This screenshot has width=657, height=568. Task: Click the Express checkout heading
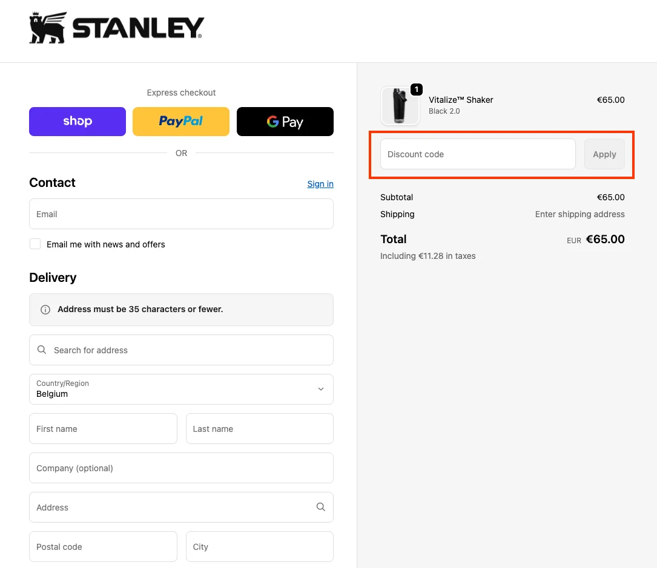point(181,93)
